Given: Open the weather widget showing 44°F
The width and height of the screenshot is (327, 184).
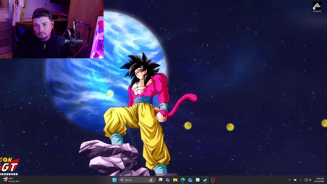Looking at the screenshot, I should [x=11, y=180].
